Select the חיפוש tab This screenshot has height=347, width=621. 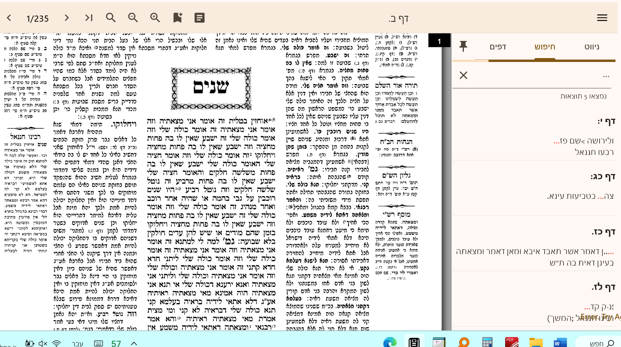(545, 47)
